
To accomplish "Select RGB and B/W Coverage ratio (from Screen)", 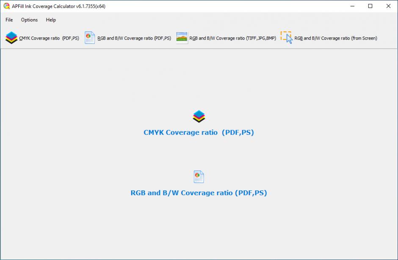I will click(x=336, y=38).
